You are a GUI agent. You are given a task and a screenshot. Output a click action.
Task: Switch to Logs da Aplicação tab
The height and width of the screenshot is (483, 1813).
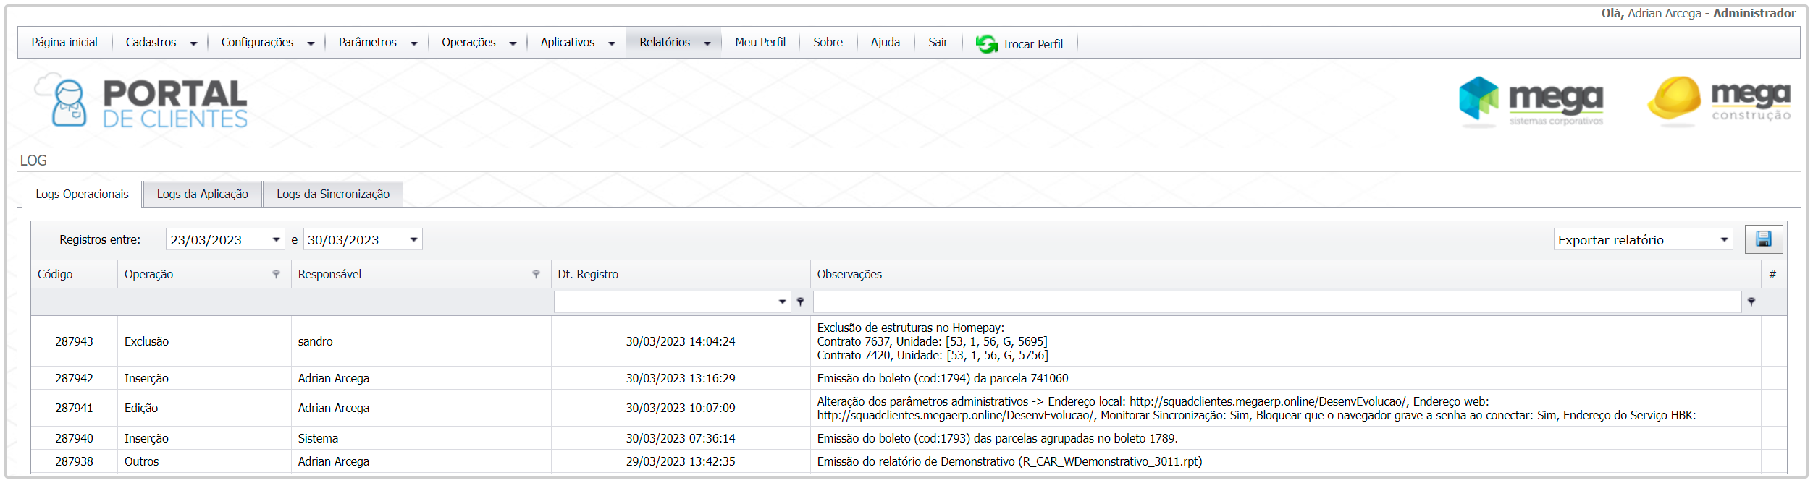202,194
